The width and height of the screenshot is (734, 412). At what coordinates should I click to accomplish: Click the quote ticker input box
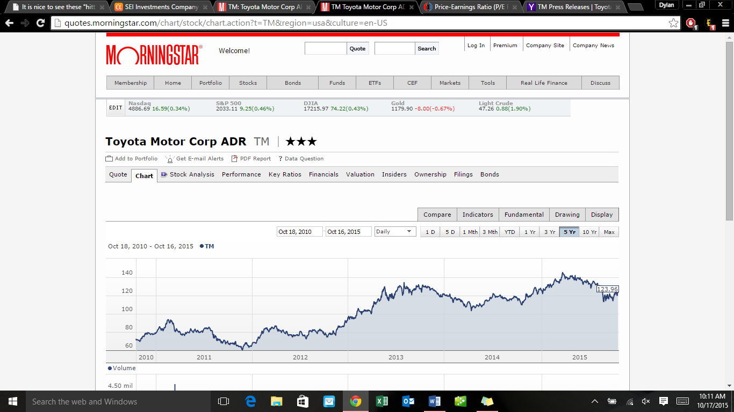[326, 48]
